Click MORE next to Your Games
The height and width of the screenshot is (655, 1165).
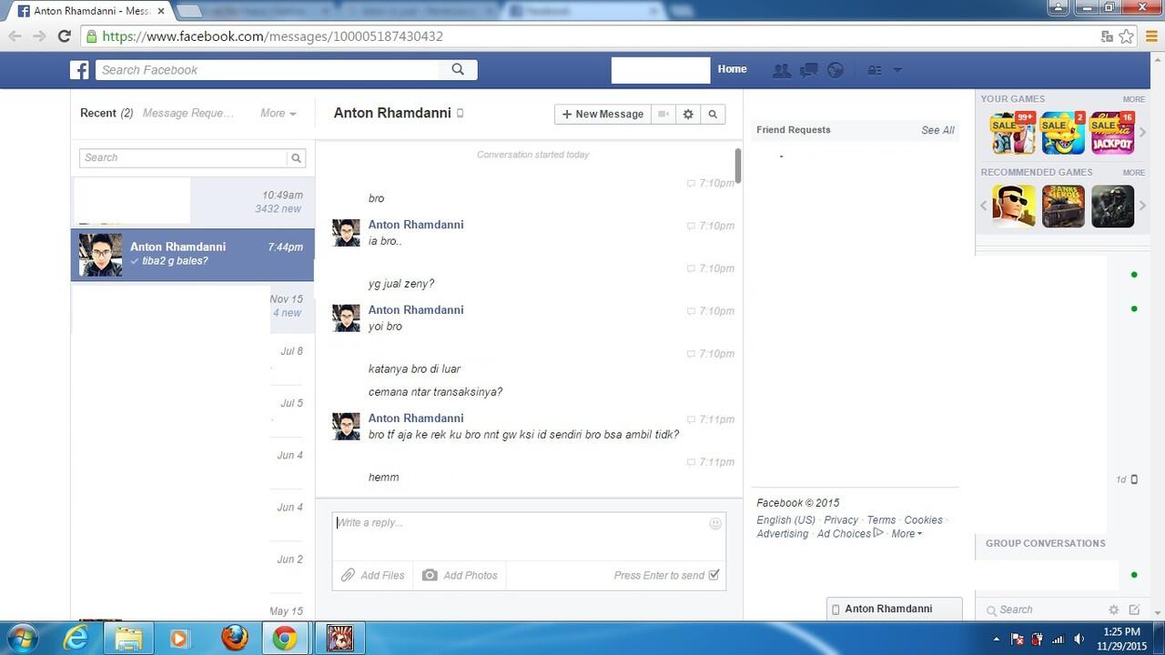[x=1133, y=99]
